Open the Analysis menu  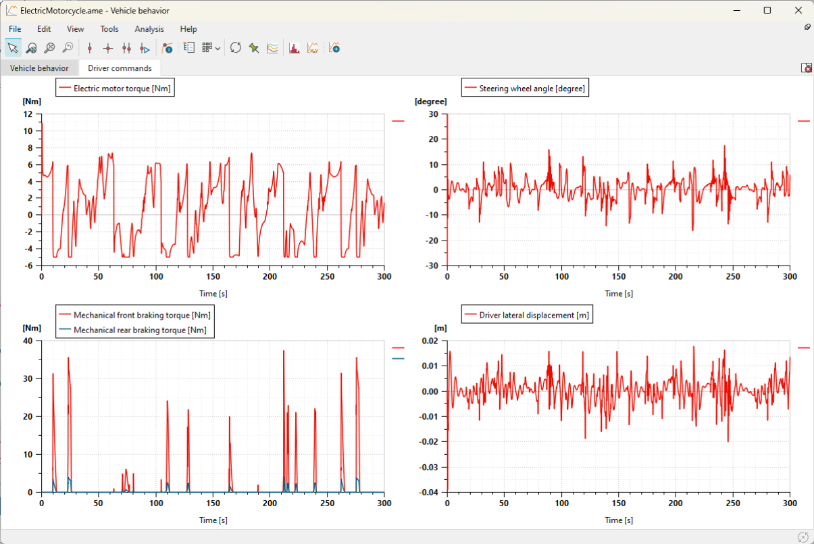click(x=149, y=29)
